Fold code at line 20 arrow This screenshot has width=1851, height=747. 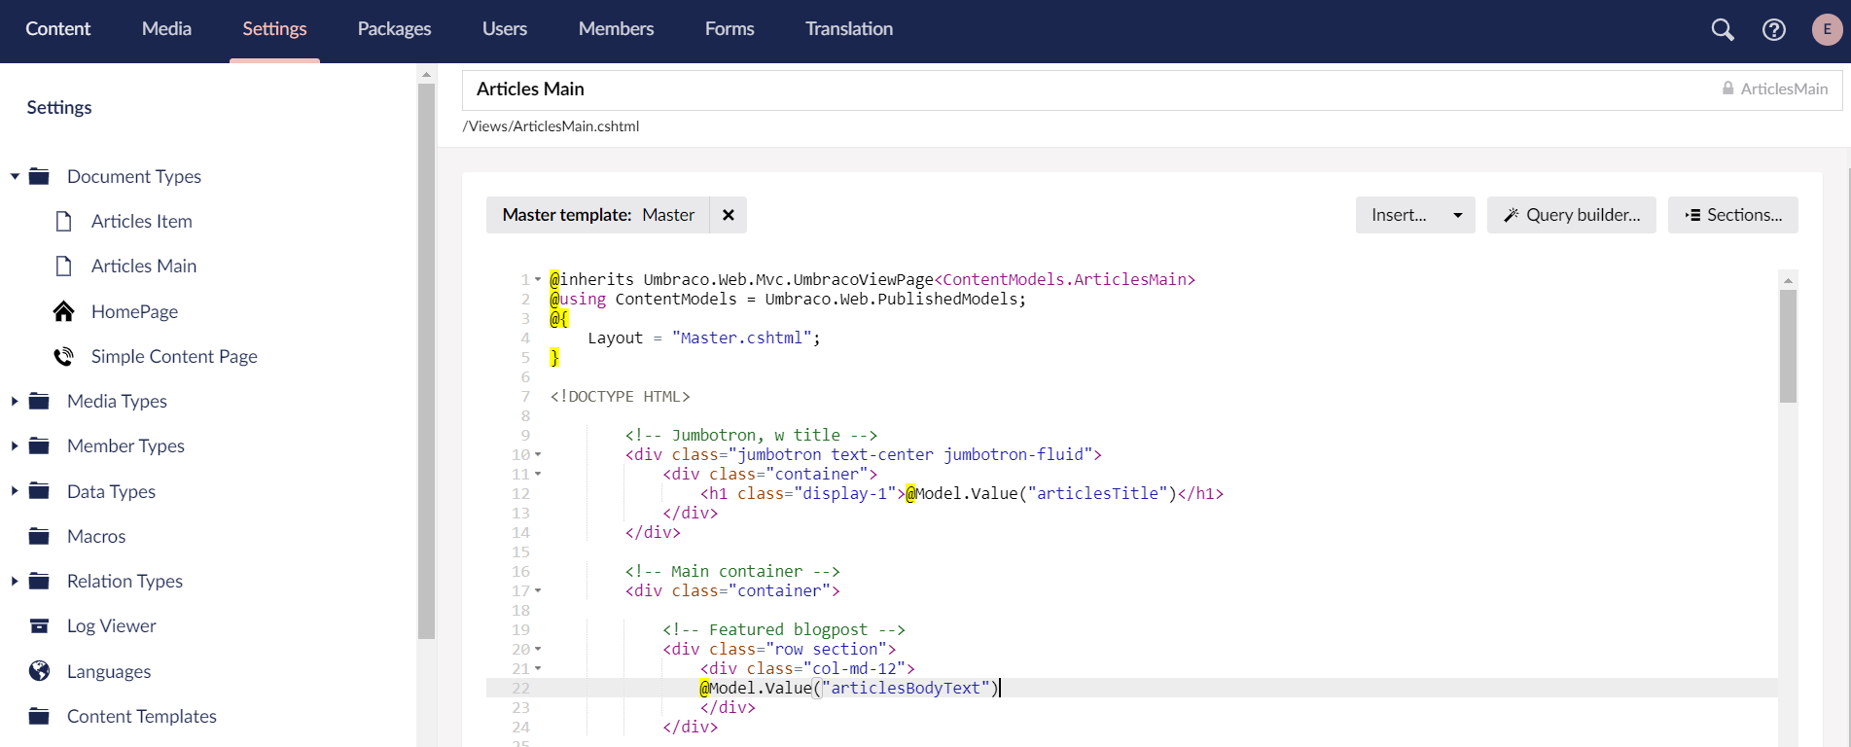tap(538, 649)
